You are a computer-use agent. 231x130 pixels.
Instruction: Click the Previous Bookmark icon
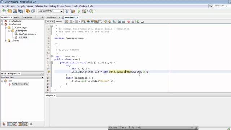coord(106,22)
